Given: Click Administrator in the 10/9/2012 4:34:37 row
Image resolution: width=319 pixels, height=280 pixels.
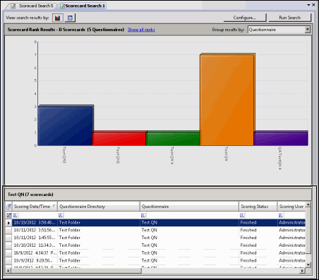Looking at the screenshot, I should pos(292,253).
